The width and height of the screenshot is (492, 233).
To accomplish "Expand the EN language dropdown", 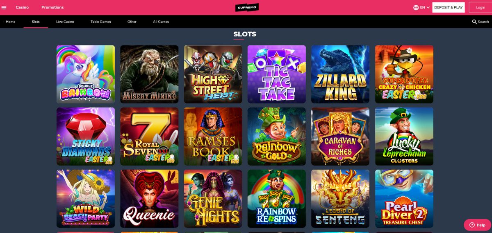I will click(425, 7).
